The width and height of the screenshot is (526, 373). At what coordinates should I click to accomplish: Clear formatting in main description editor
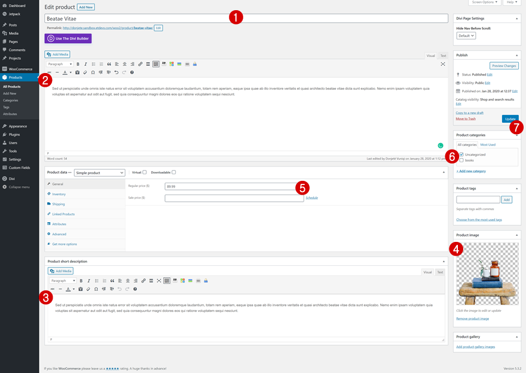tap(85, 72)
